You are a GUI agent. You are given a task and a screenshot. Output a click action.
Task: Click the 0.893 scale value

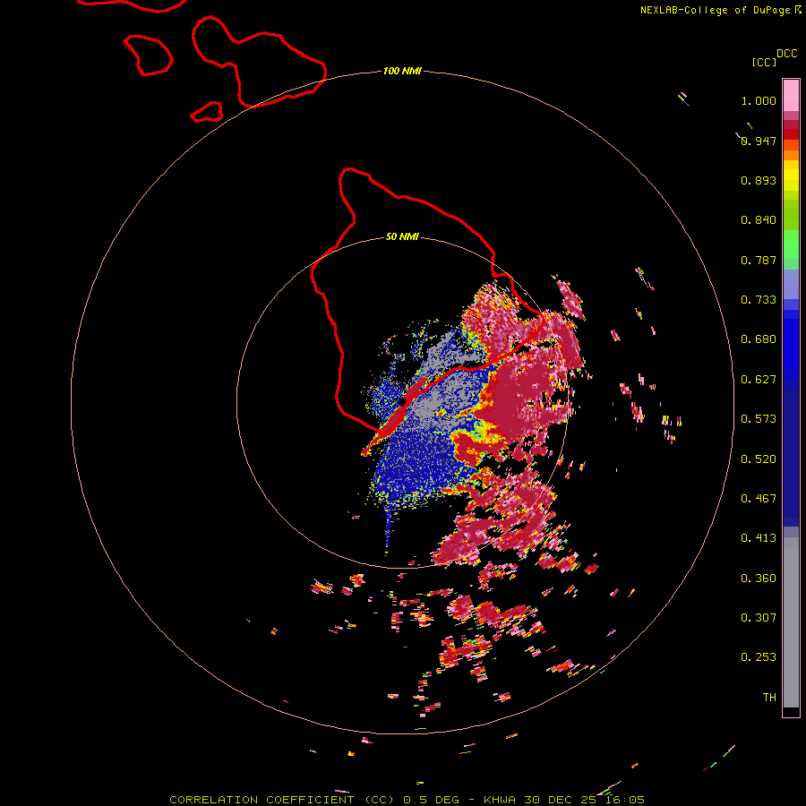pos(759,180)
